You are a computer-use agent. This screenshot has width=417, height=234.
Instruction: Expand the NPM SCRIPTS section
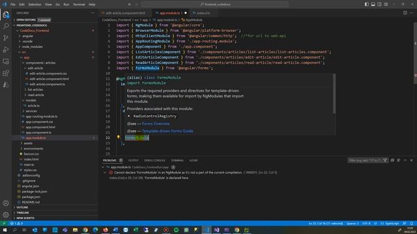[x=25, y=218]
